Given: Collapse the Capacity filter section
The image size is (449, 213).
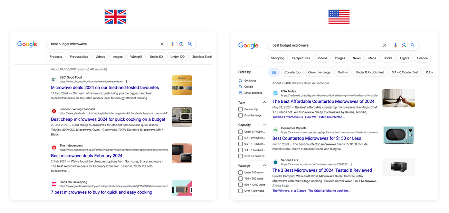Looking at the screenshot, I should pyautogui.click(x=265, y=125).
